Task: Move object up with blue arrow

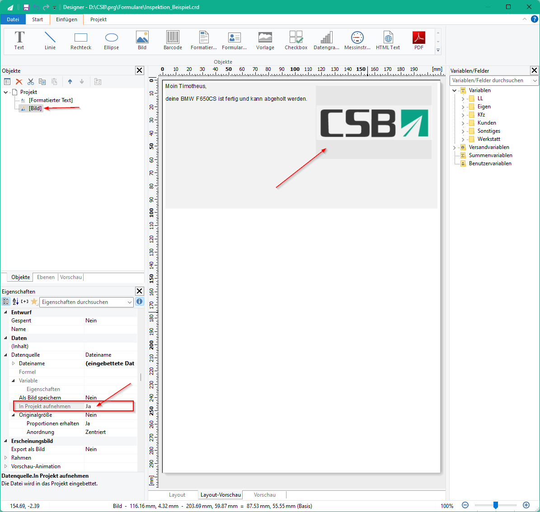Action: click(70, 82)
